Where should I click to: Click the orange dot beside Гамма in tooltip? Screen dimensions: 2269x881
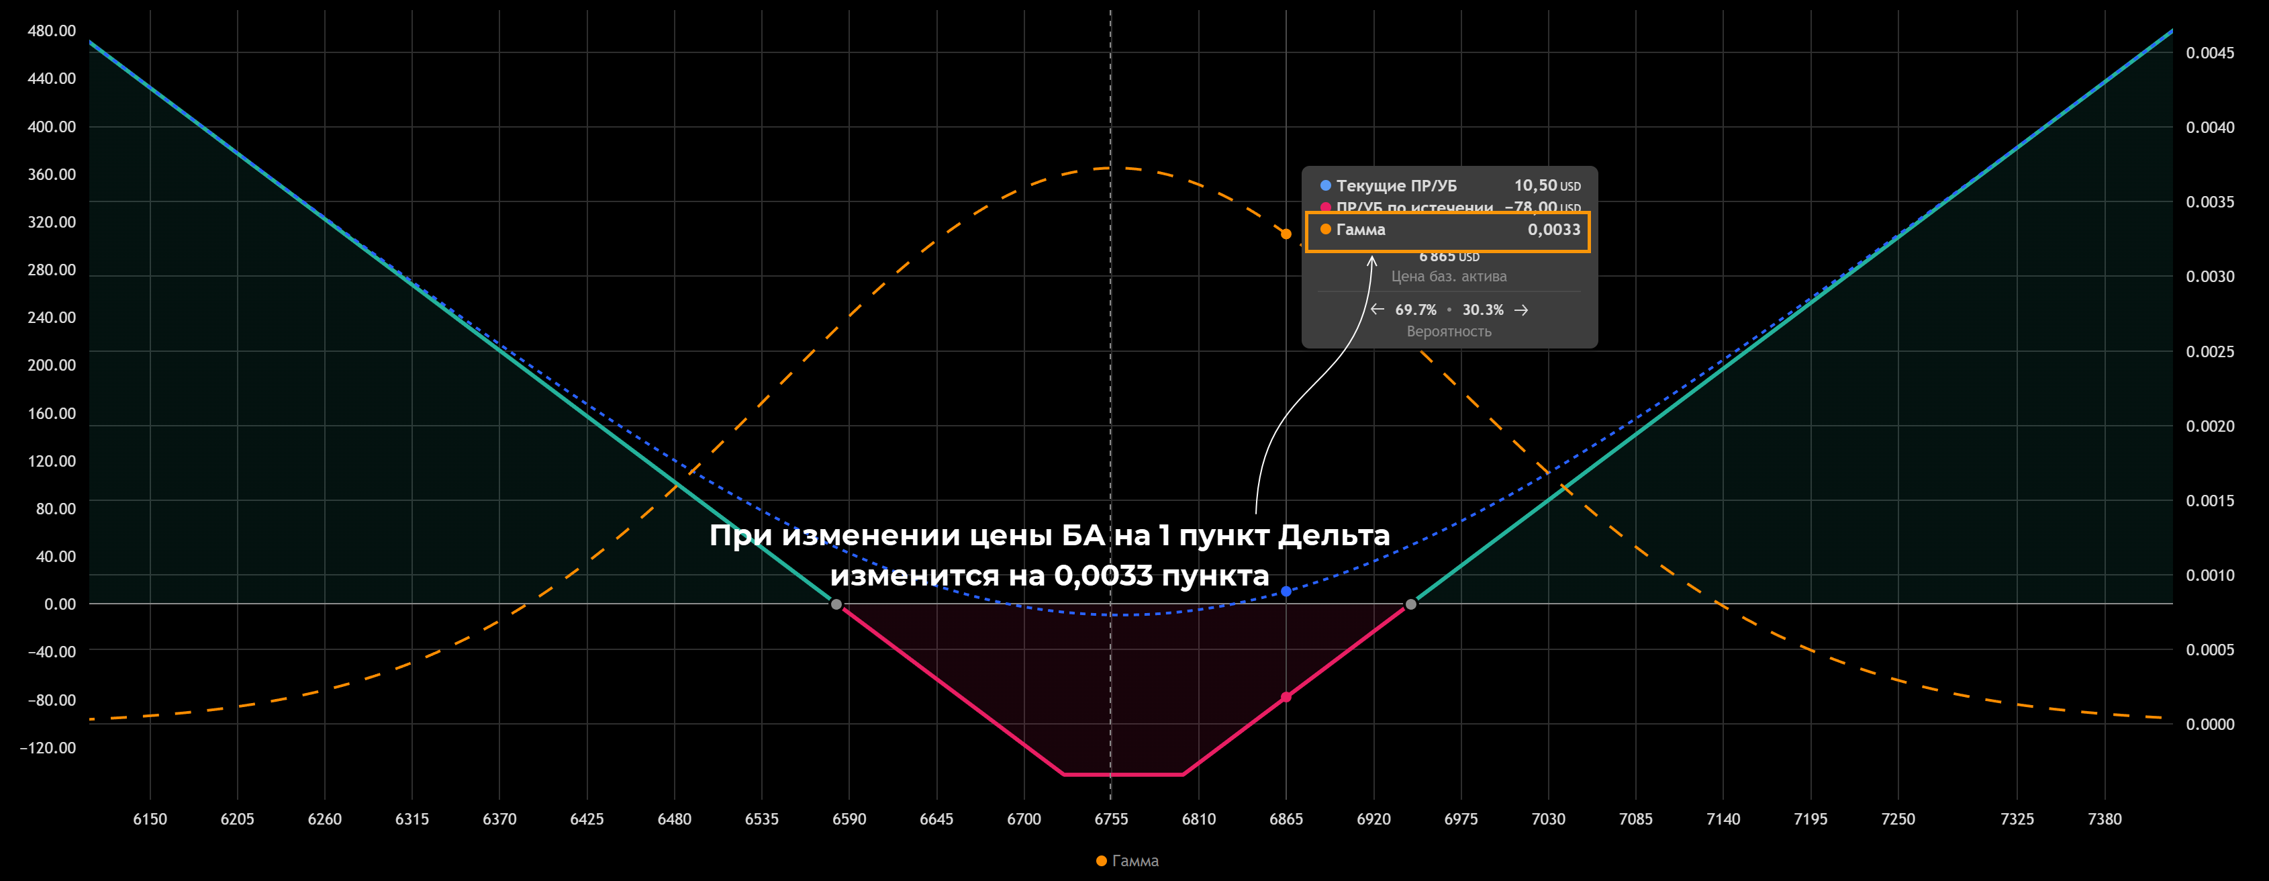pos(1326,229)
